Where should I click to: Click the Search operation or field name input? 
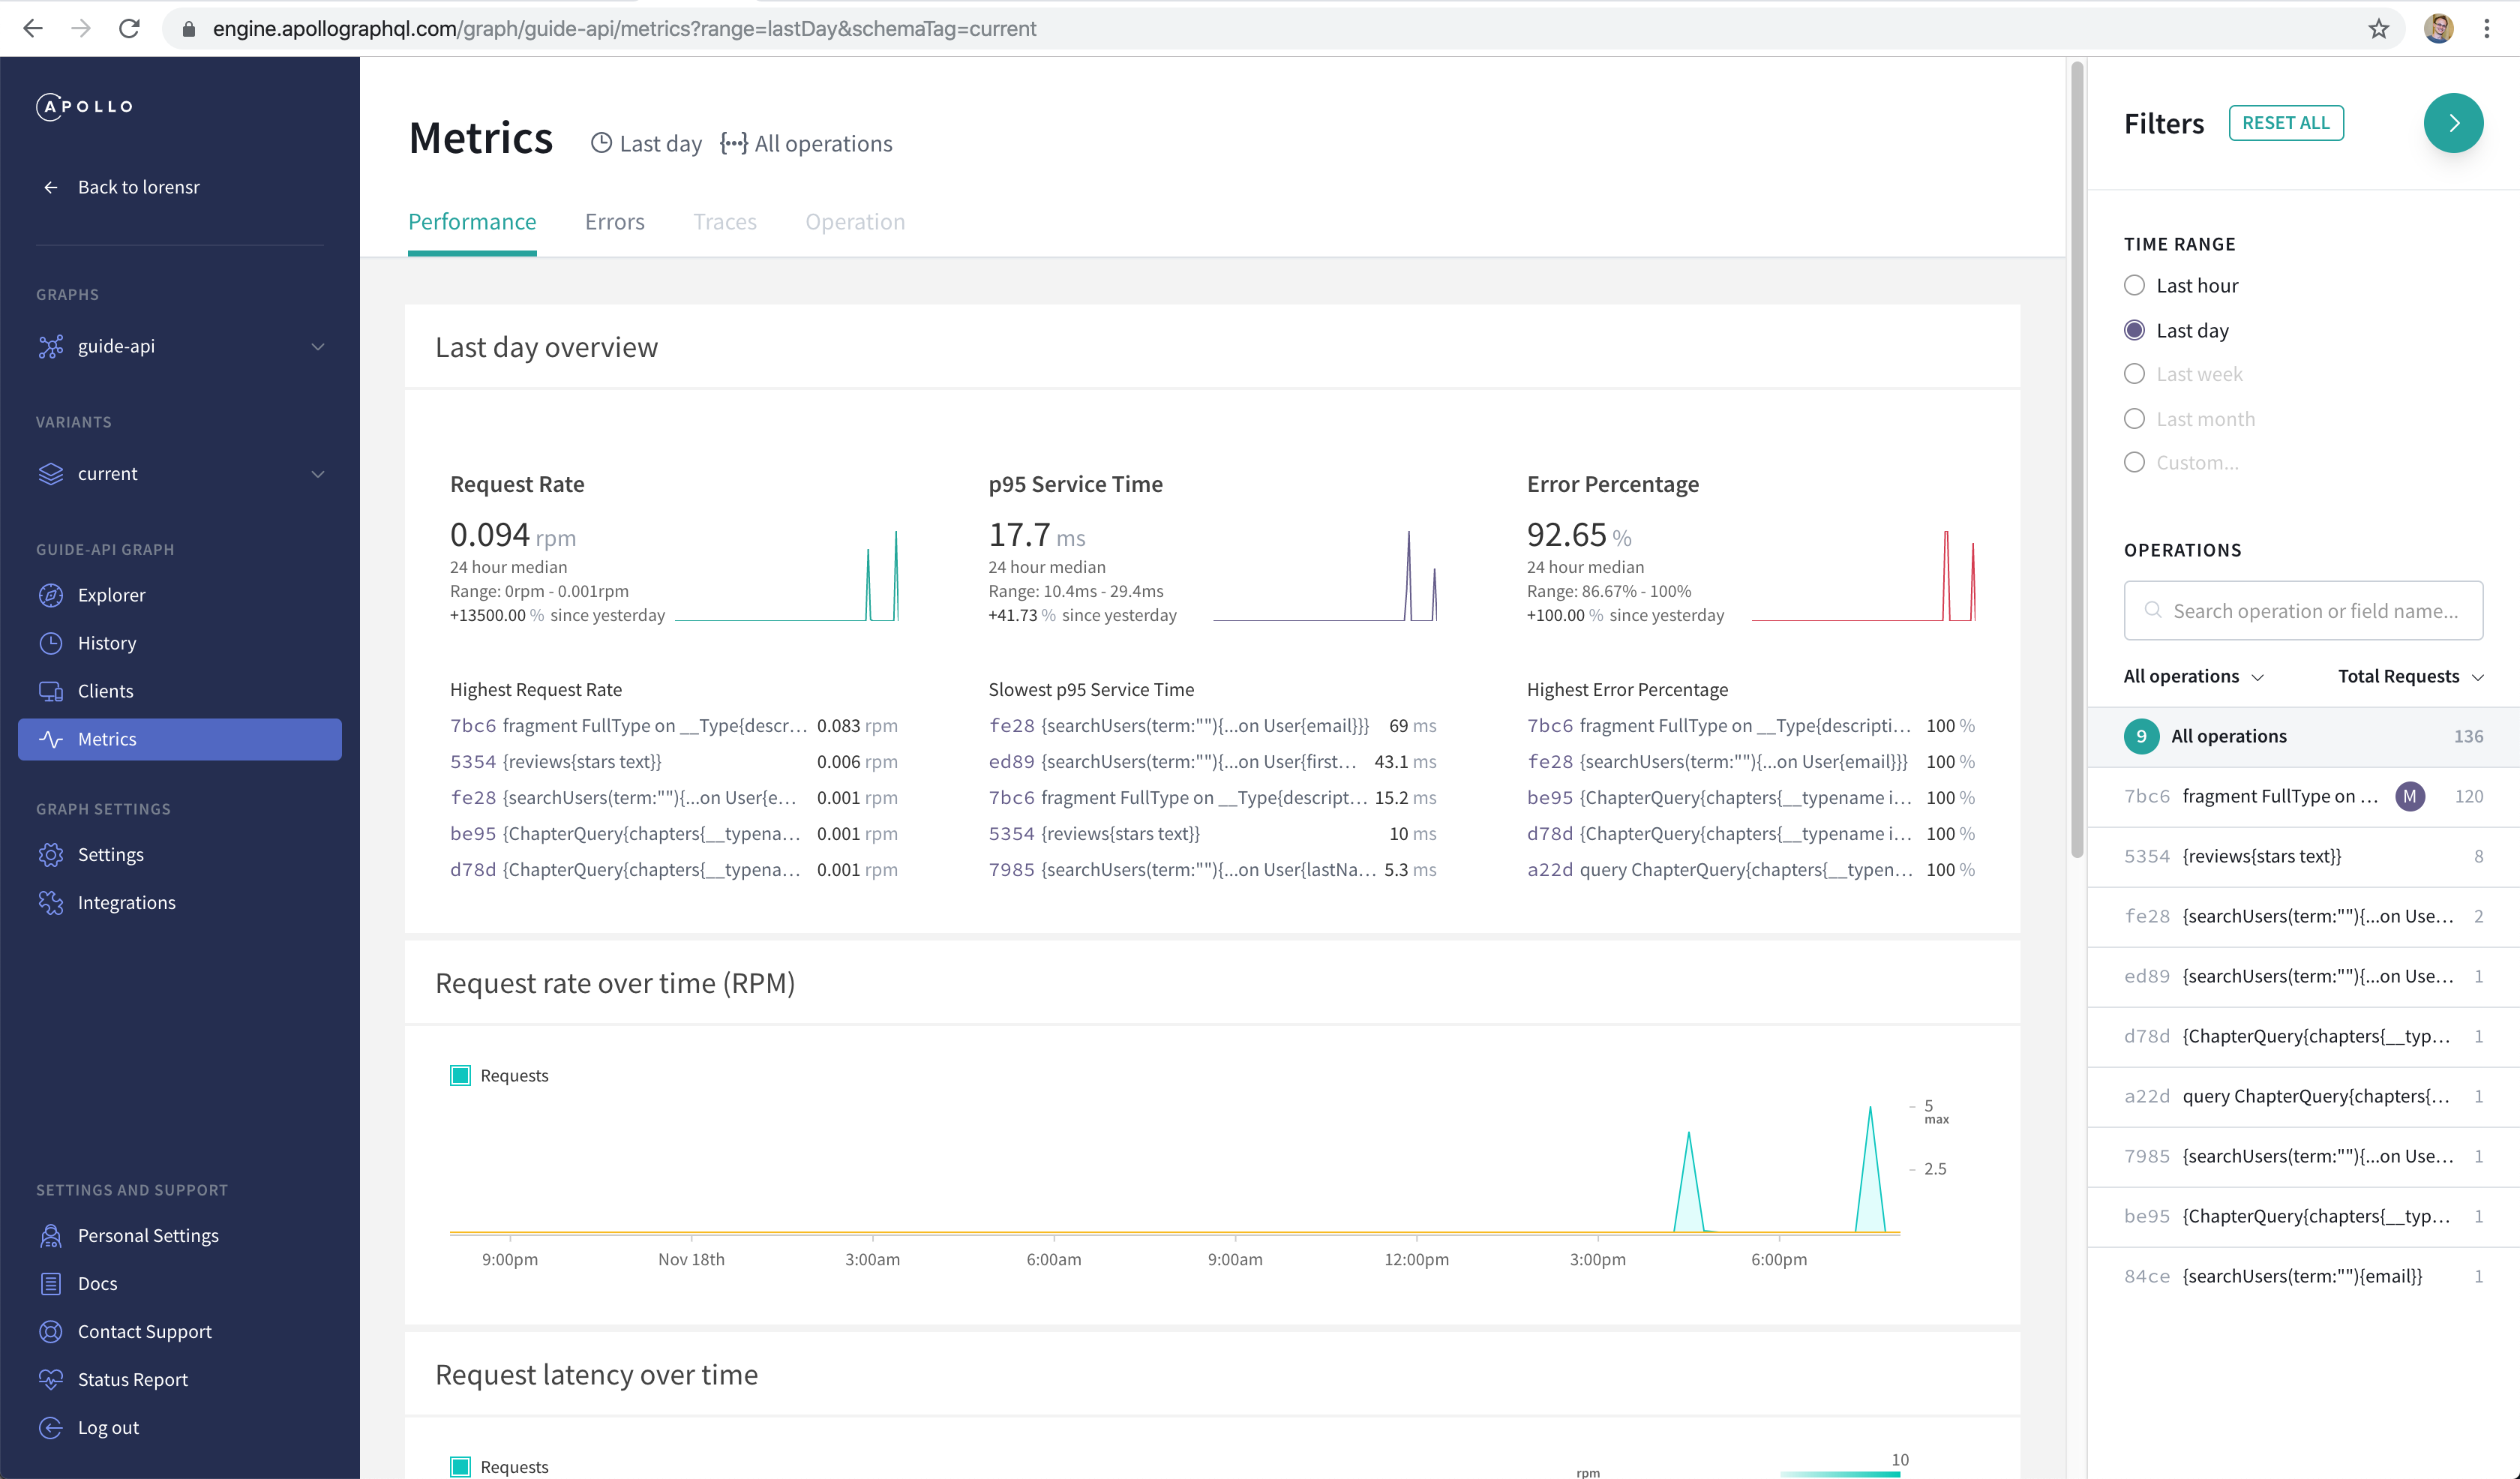click(x=2303, y=610)
